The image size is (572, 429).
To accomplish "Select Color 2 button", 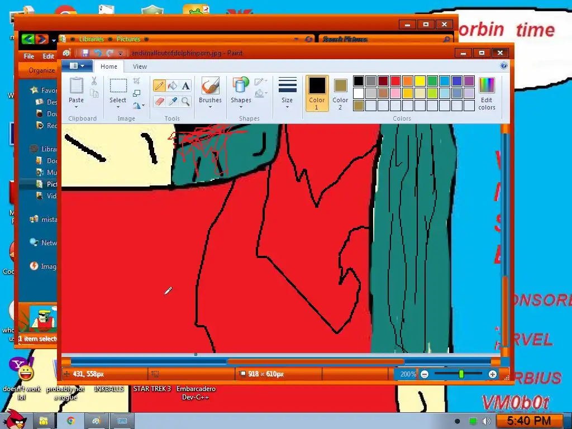I will tap(340, 93).
